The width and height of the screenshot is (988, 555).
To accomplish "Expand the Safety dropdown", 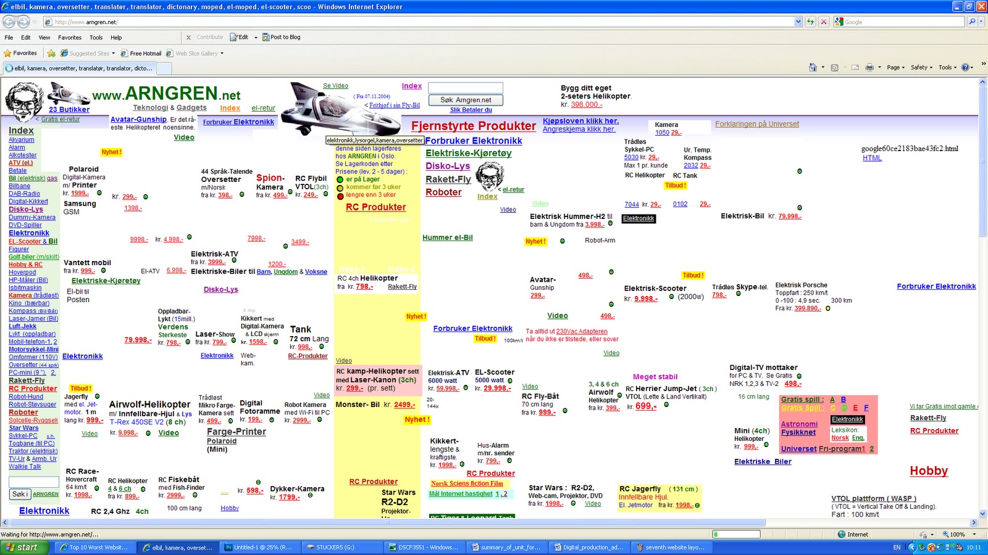I will click(921, 67).
